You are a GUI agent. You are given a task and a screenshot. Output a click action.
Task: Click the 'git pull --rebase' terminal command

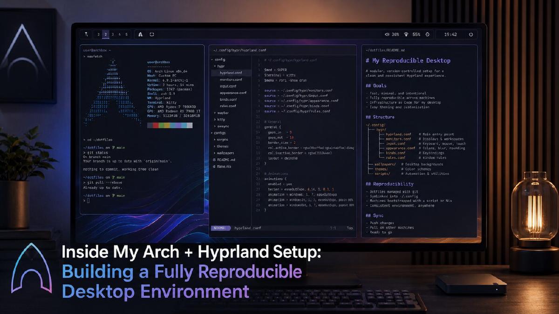(x=105, y=182)
